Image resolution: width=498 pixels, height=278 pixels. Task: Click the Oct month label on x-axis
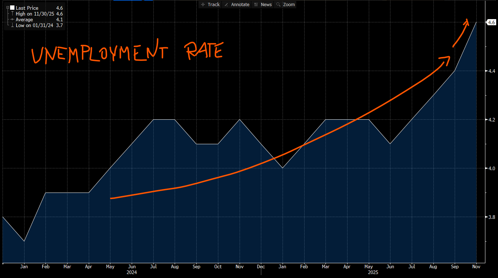click(218, 267)
